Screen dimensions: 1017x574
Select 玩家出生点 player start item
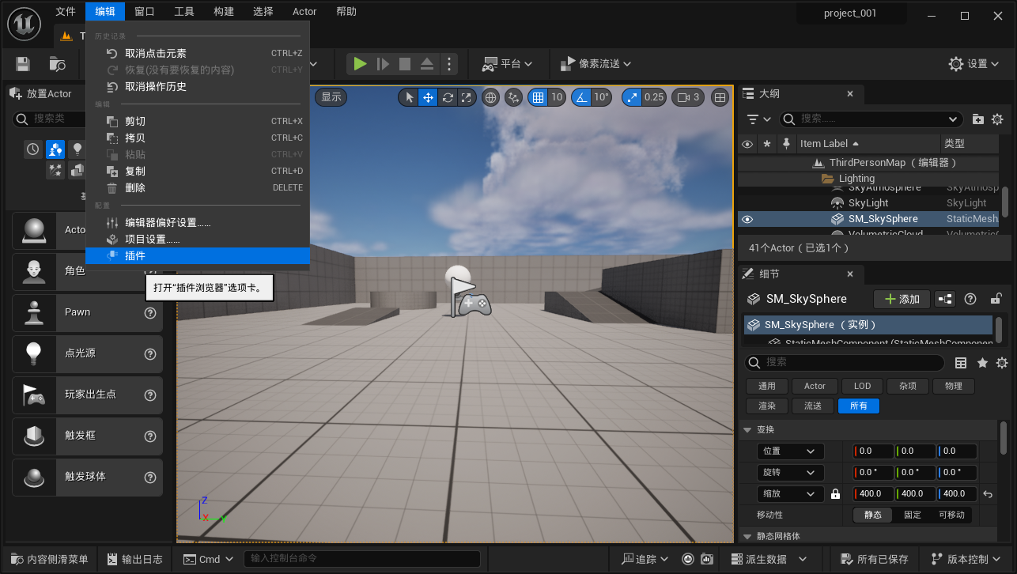(x=88, y=395)
